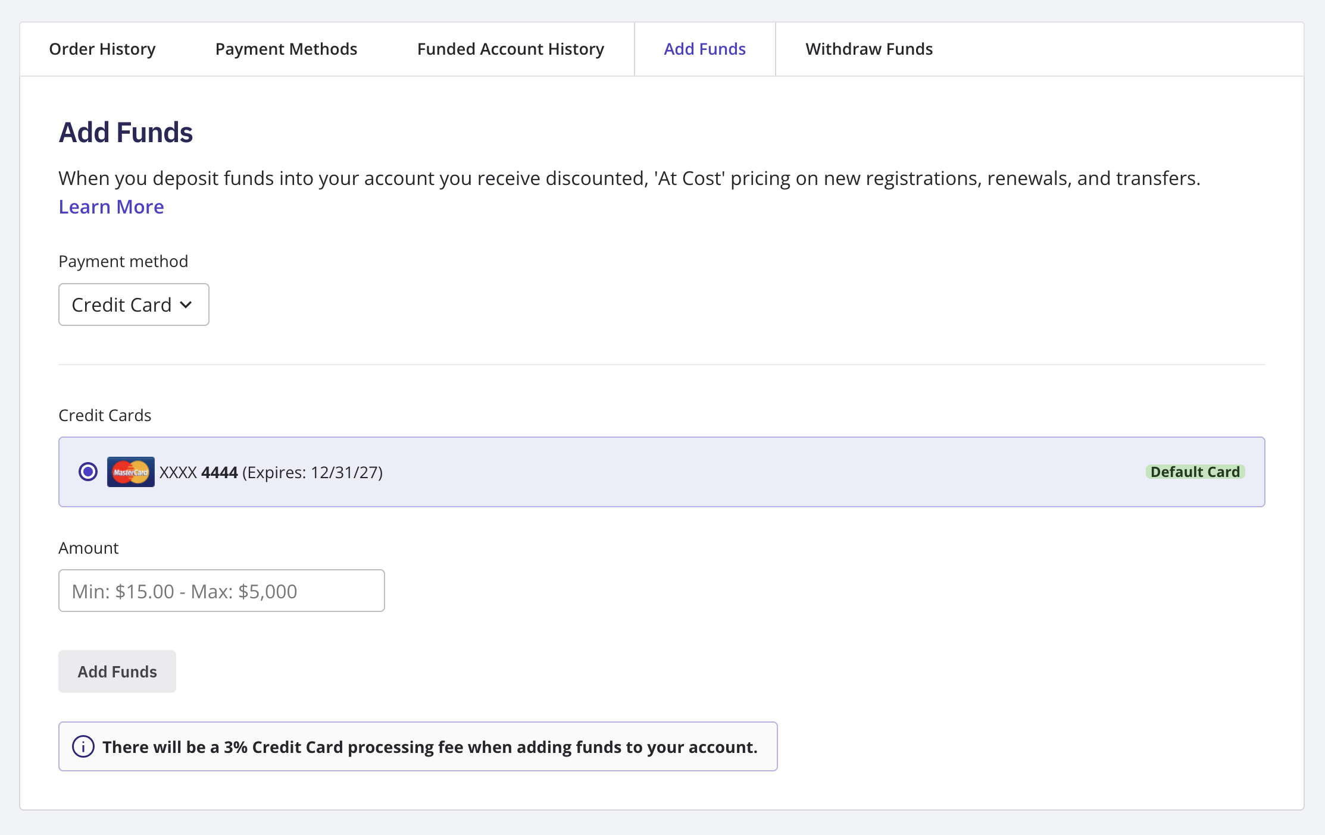1325x835 pixels.
Task: Click the gray Add Funds button
Action: pos(117,671)
